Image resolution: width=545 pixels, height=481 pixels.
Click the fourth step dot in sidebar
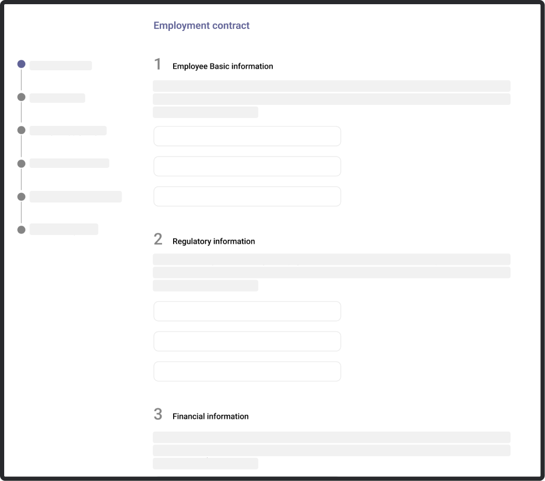point(22,163)
